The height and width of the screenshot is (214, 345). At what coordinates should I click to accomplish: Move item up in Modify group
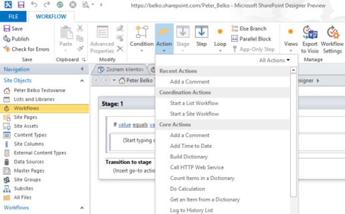coord(120,28)
